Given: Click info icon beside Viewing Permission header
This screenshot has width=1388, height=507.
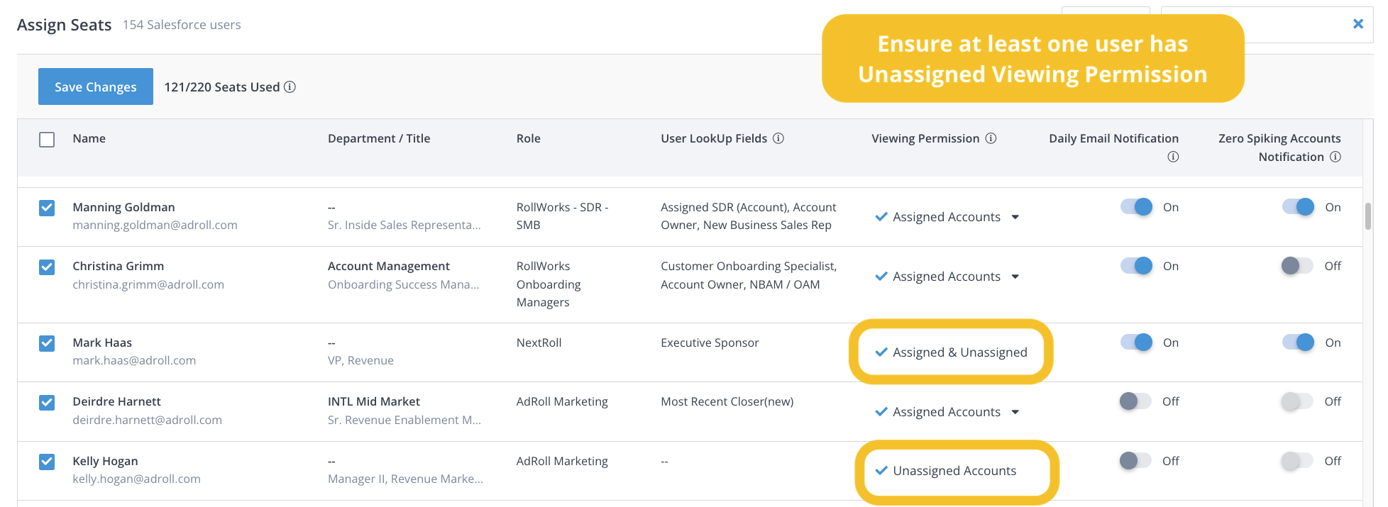Looking at the screenshot, I should 991,138.
